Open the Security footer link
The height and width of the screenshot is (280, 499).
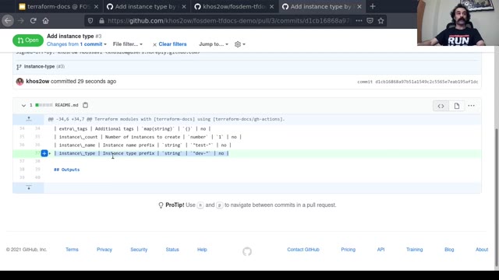click(139, 250)
